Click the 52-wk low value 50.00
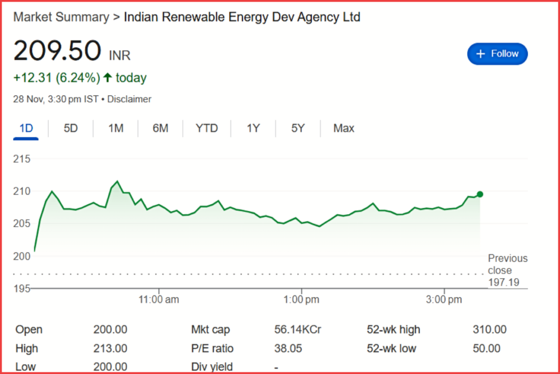The height and width of the screenshot is (374, 560). point(486,348)
